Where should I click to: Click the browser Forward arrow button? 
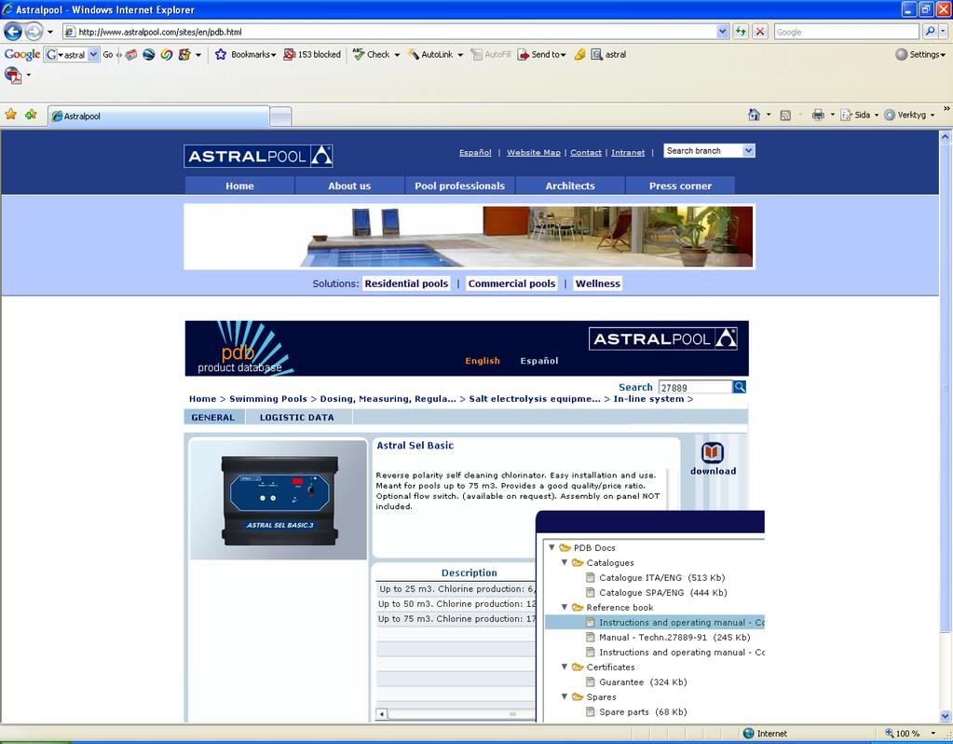coord(34,31)
